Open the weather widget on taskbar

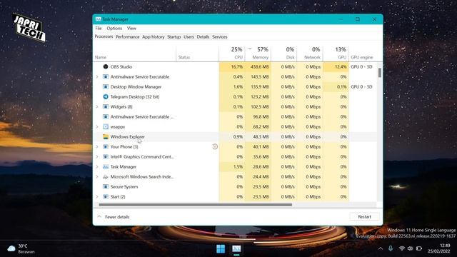[21, 248]
